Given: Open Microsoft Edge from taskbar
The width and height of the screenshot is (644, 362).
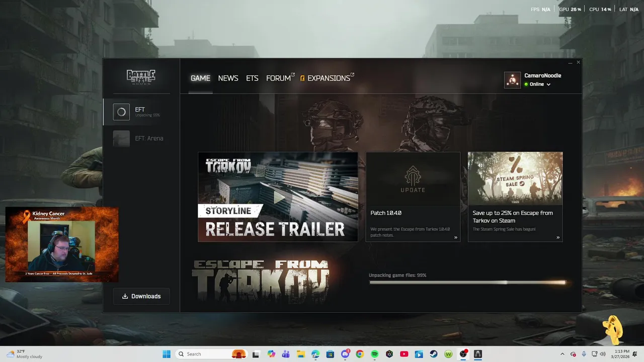Looking at the screenshot, I should coord(315,354).
